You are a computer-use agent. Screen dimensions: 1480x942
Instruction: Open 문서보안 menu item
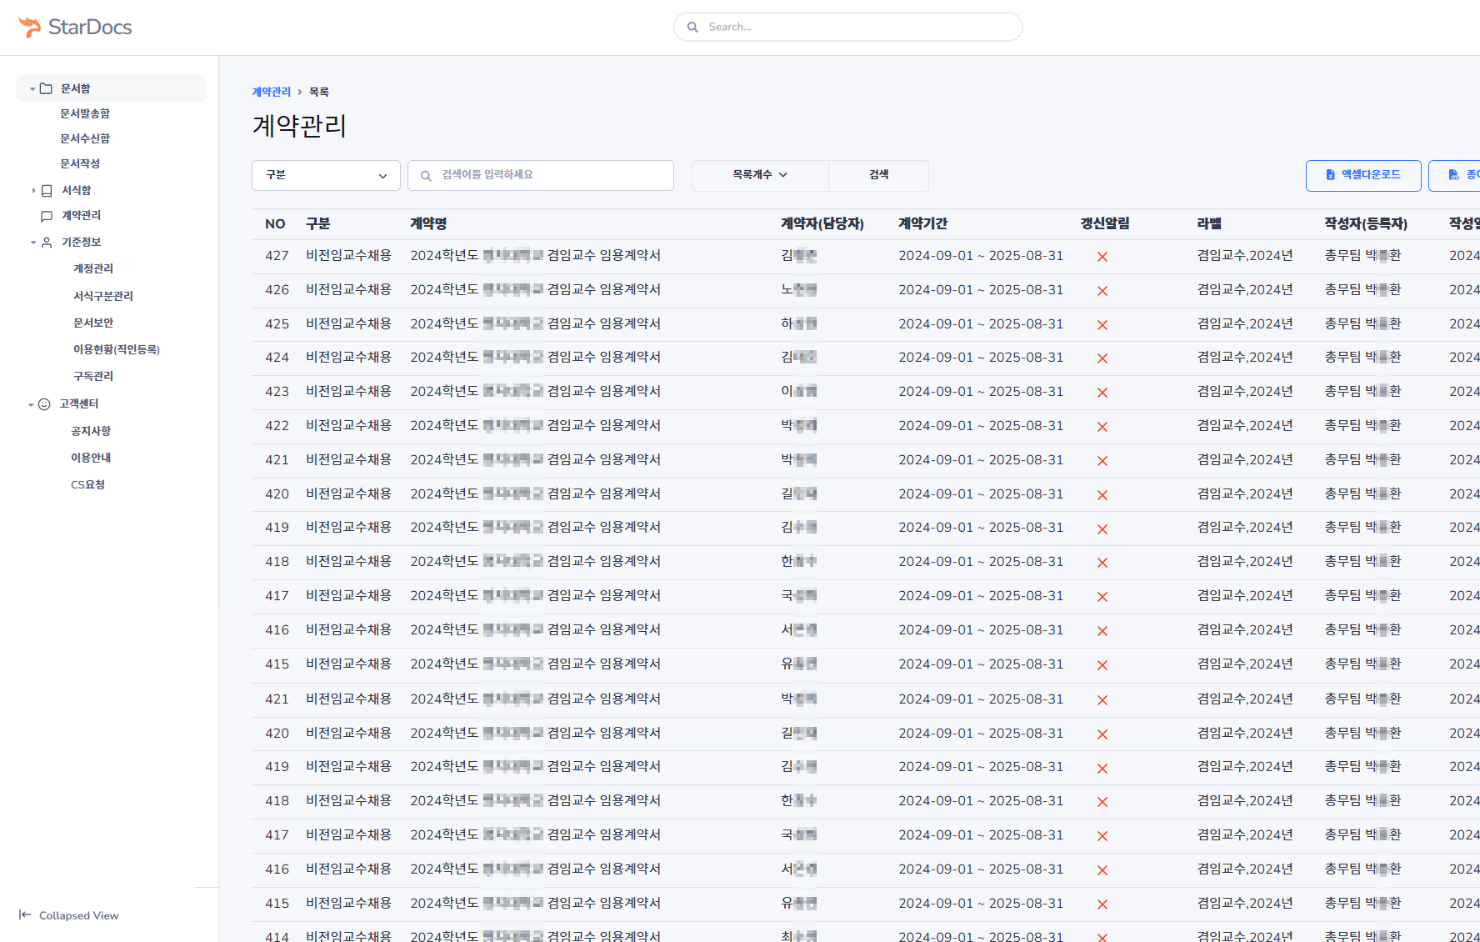pyautogui.click(x=93, y=323)
